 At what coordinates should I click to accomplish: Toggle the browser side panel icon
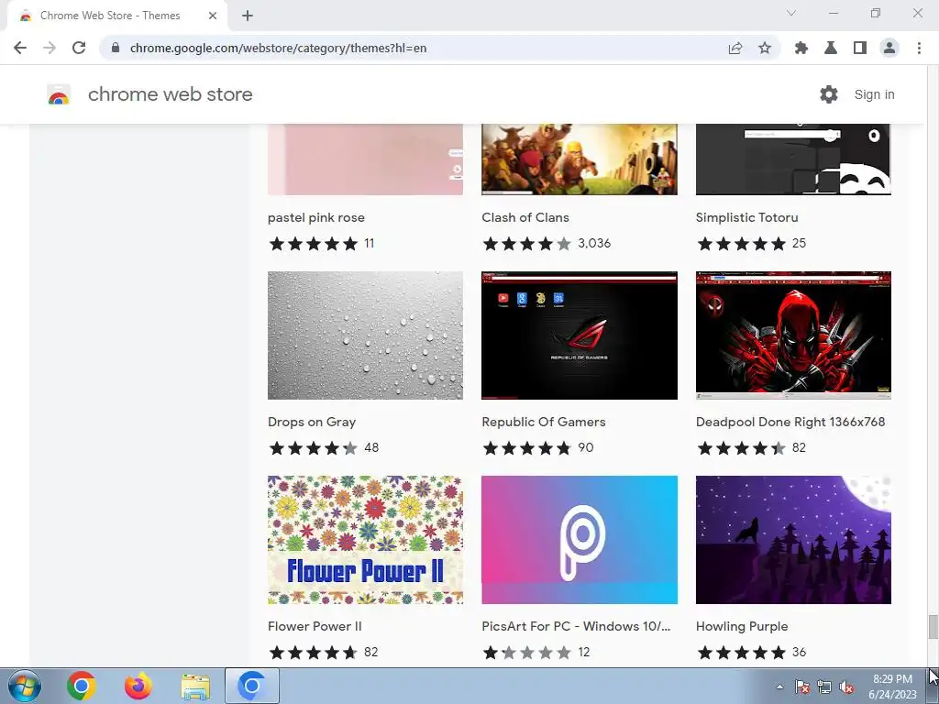click(860, 48)
